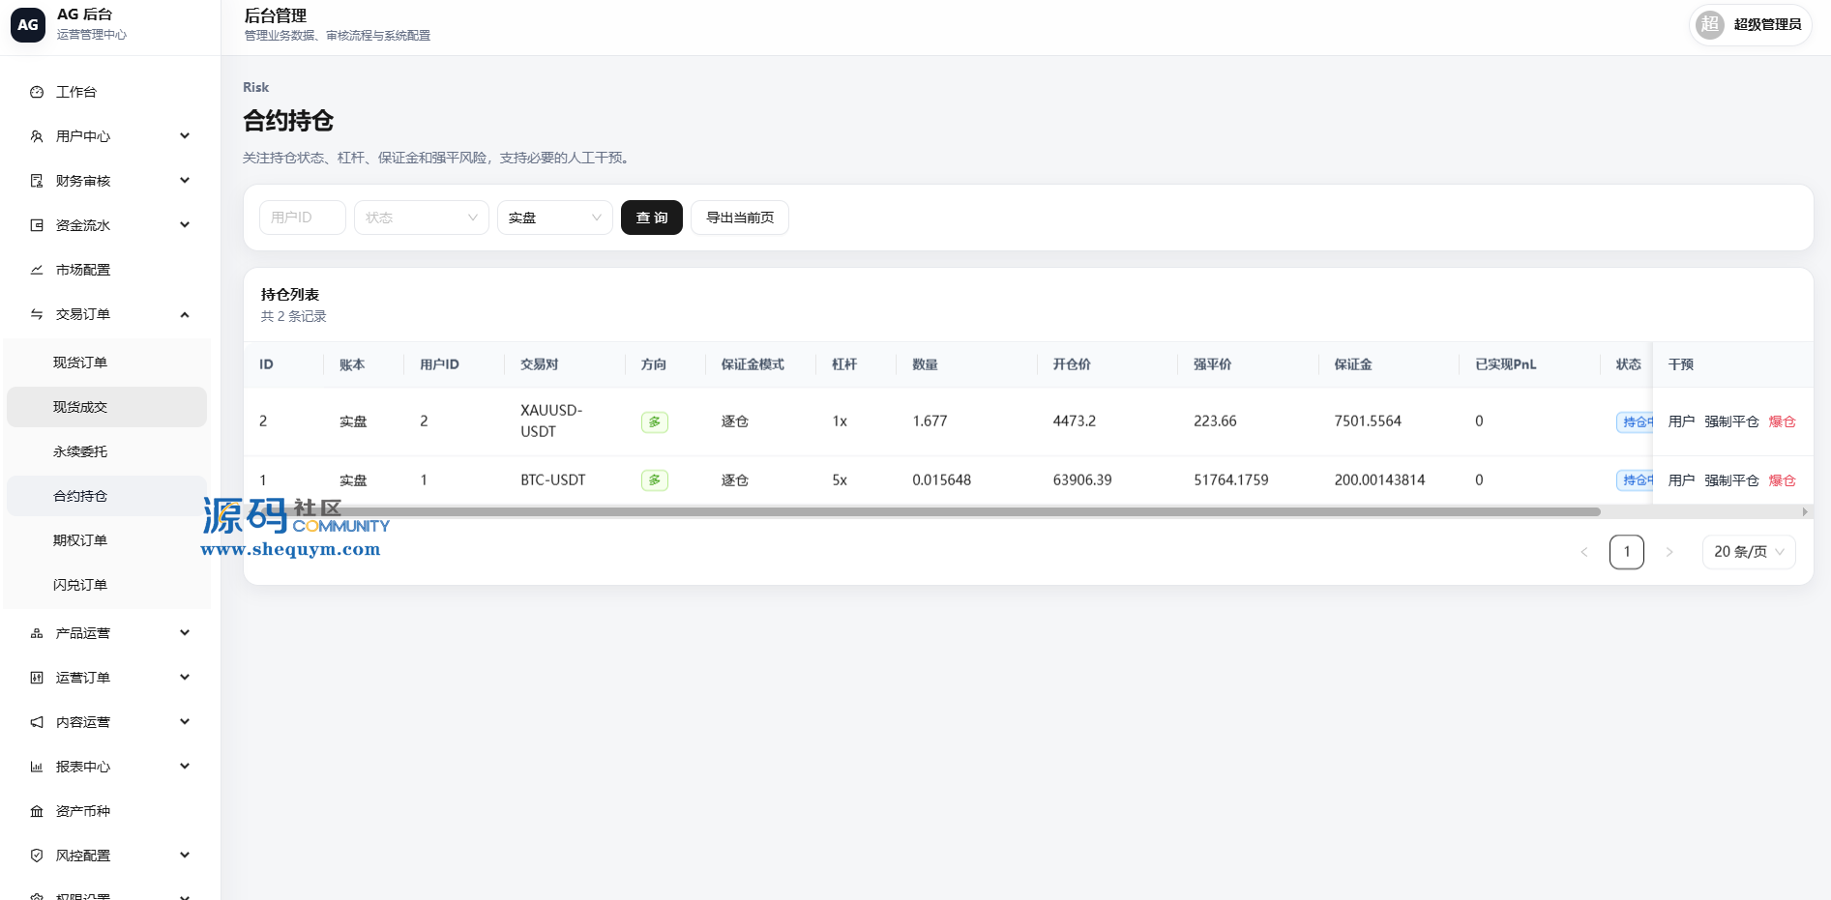1831x900 pixels.
Task: Click the 资产币种 bank icon
Action: [37, 811]
